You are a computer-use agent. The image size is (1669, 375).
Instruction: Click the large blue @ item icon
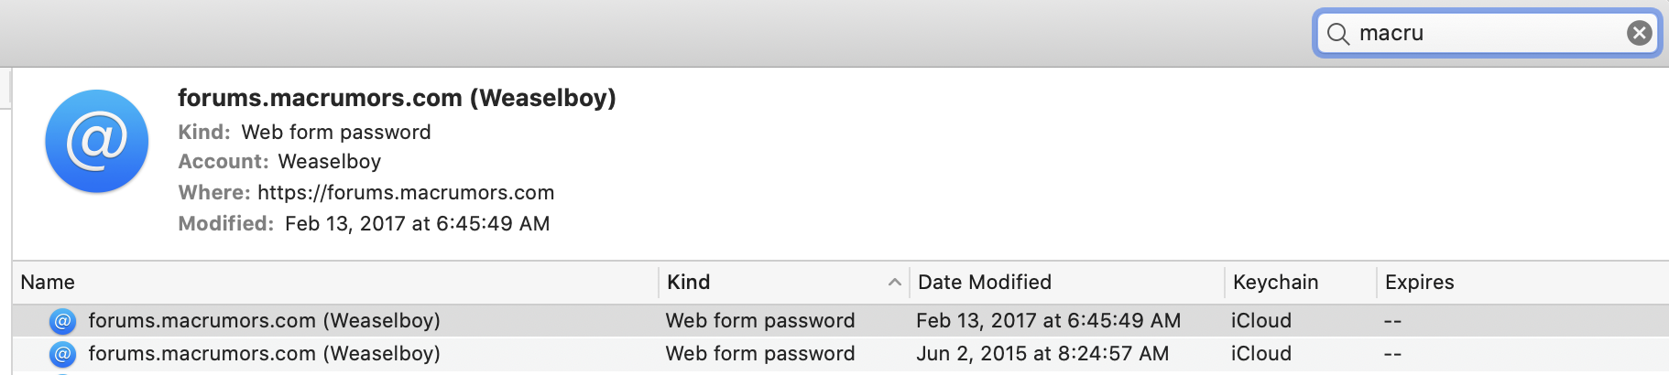tap(97, 141)
